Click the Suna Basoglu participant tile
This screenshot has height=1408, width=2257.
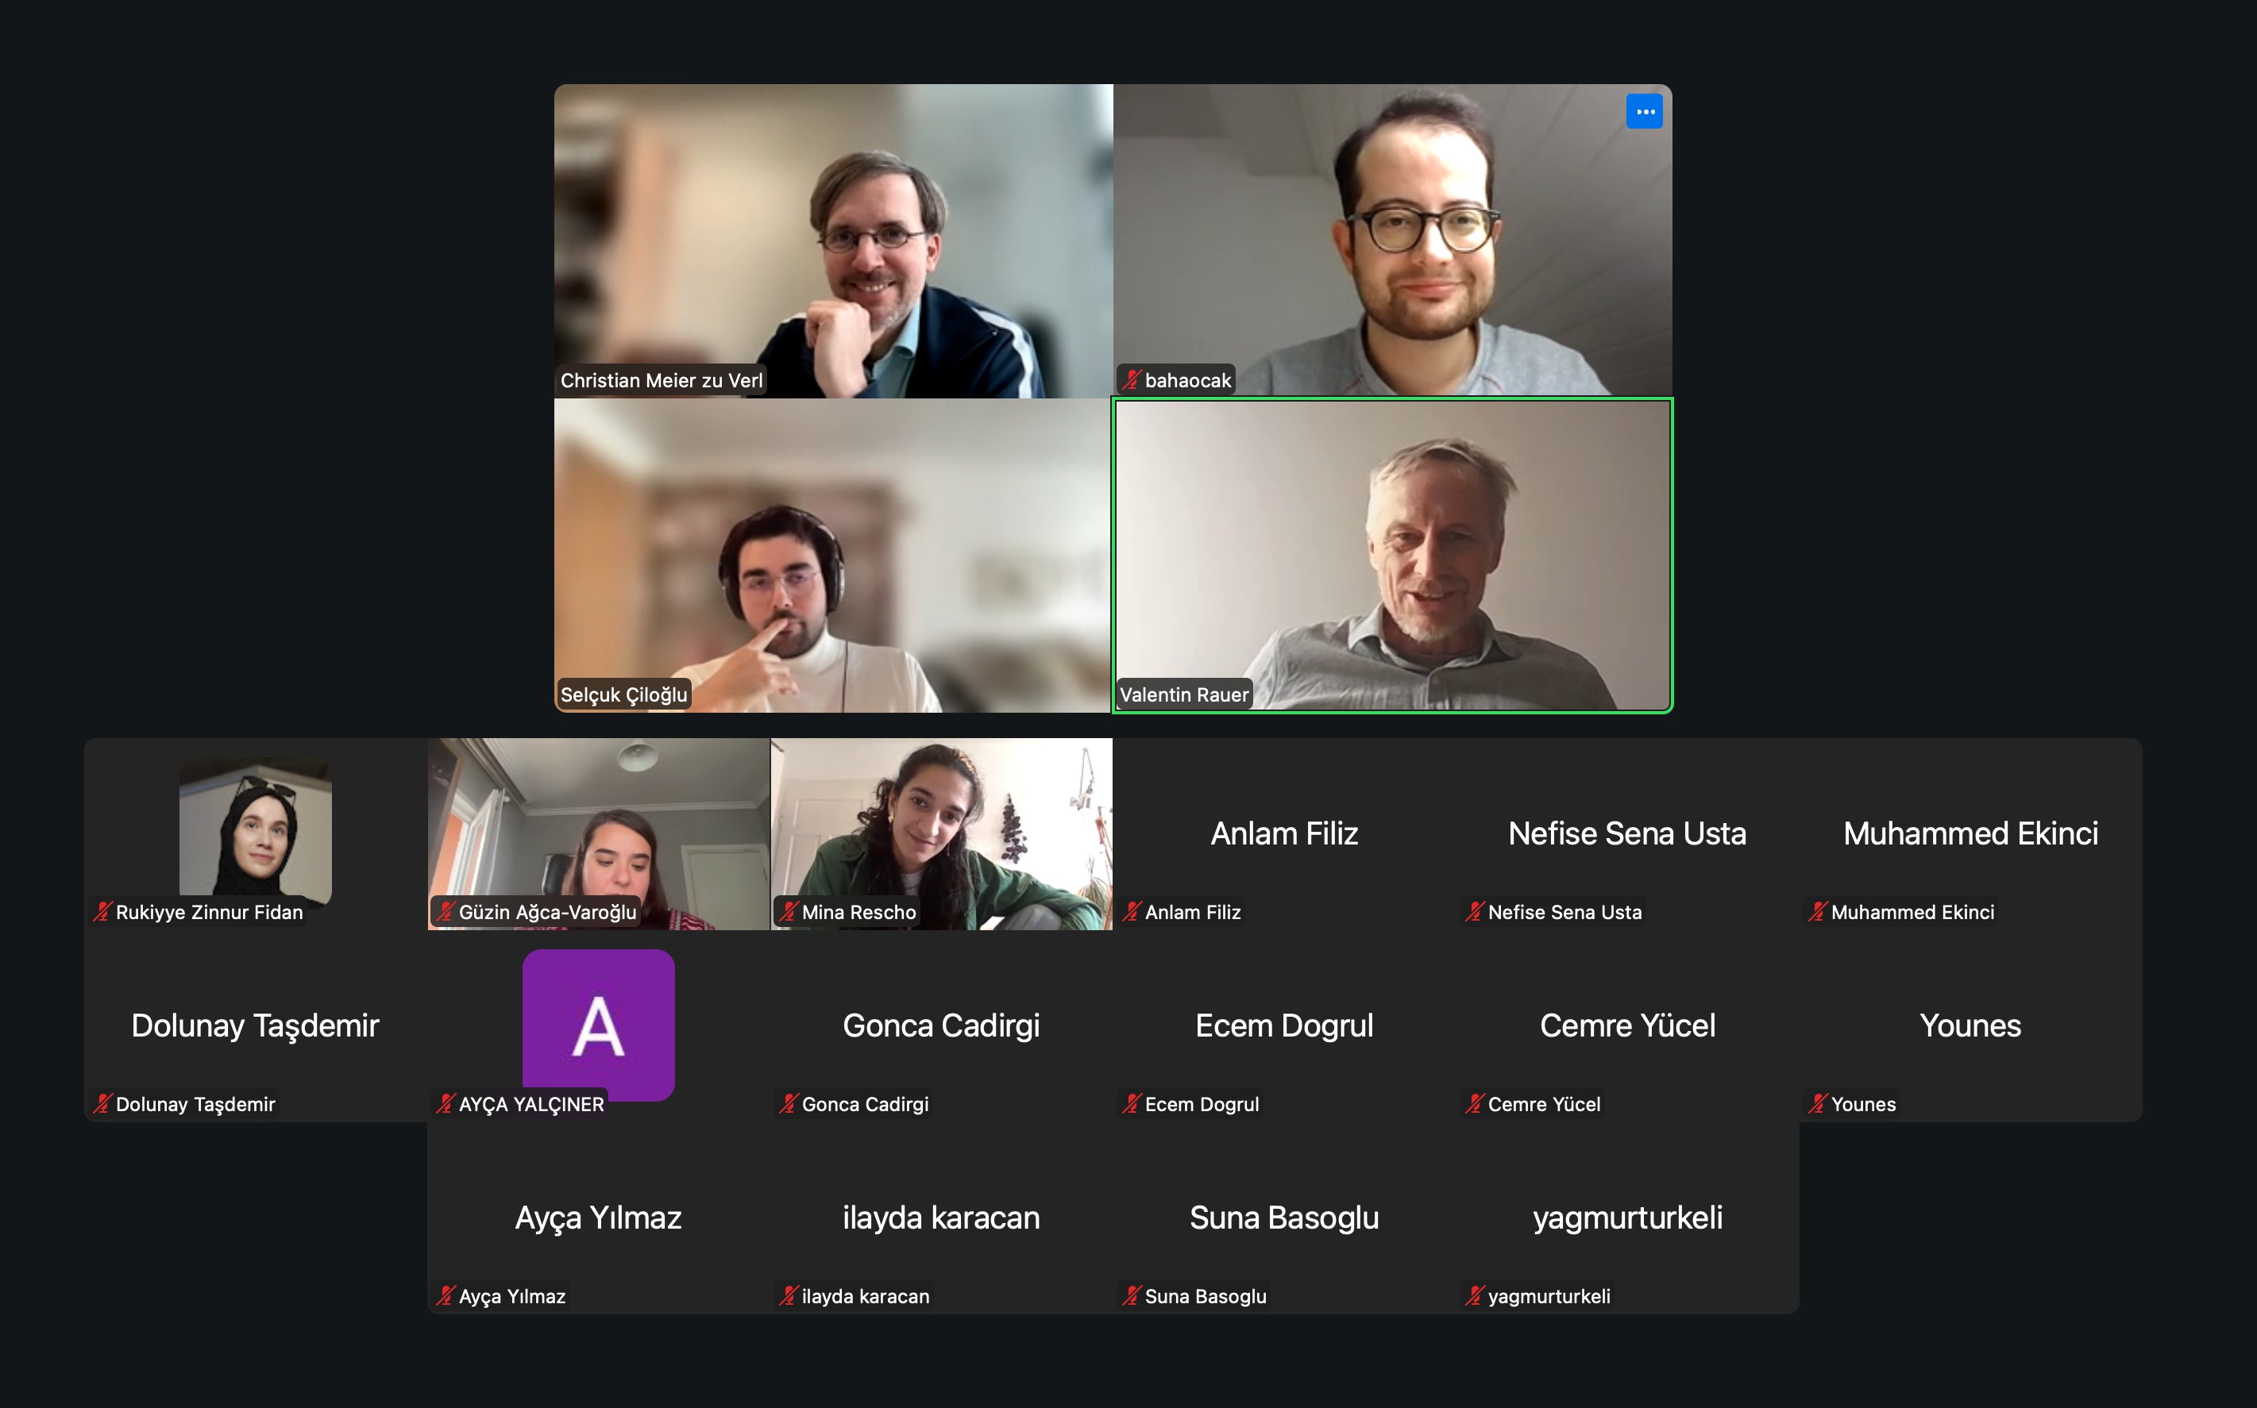(1284, 1218)
